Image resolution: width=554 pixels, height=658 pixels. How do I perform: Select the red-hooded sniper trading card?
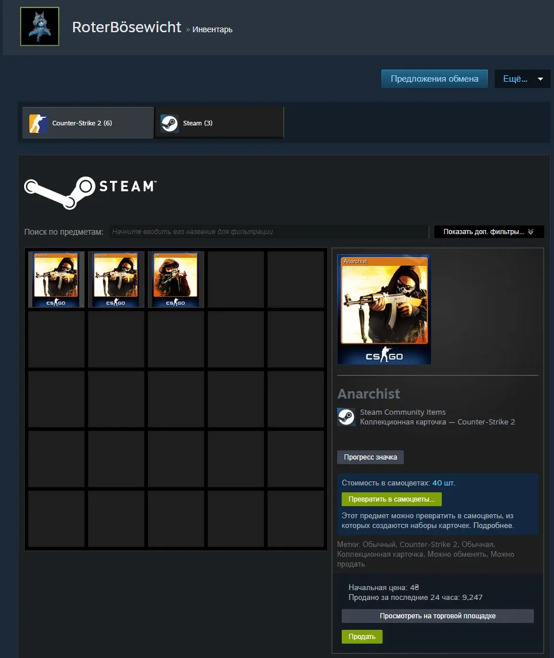(176, 280)
